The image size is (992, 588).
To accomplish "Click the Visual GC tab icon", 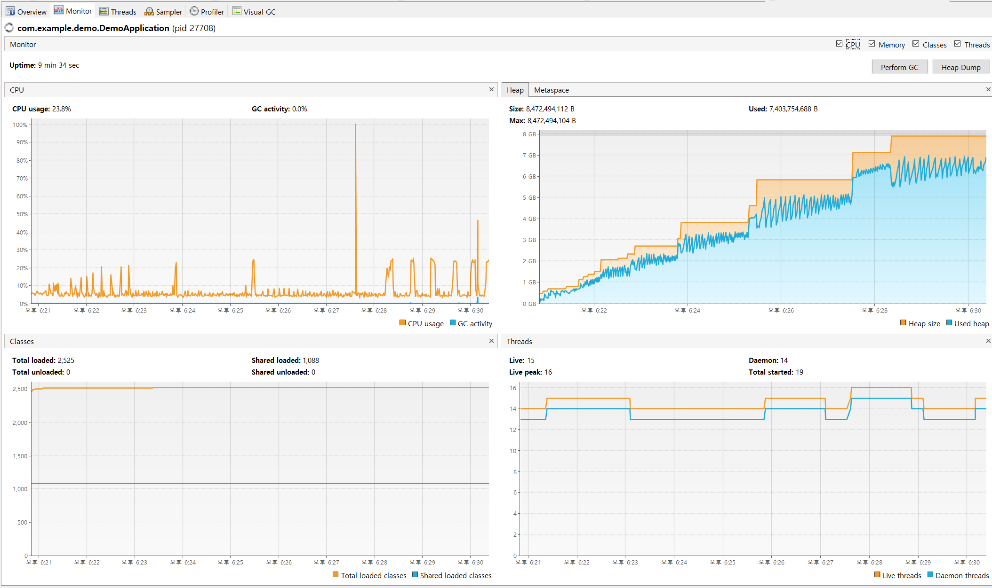I will [x=237, y=11].
